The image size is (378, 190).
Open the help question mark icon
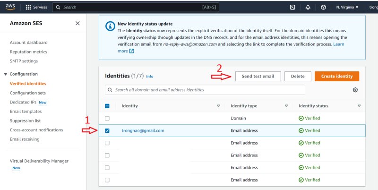tap(323, 7)
